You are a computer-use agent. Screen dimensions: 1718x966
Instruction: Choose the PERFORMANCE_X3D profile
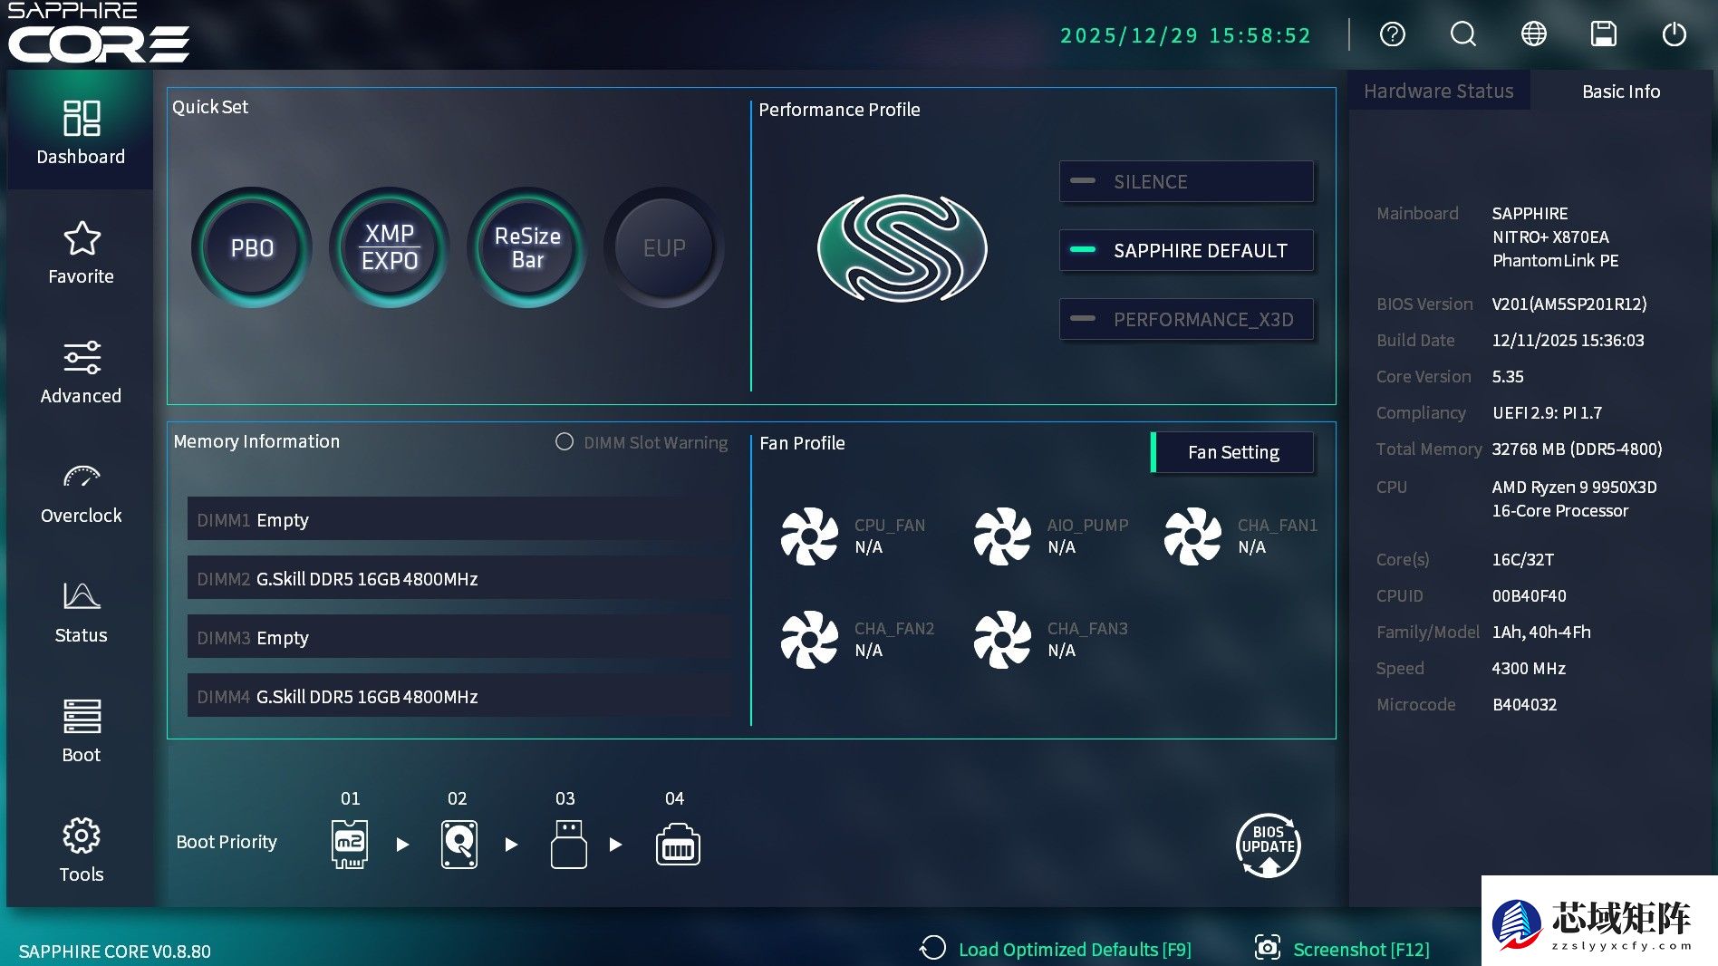coord(1186,319)
